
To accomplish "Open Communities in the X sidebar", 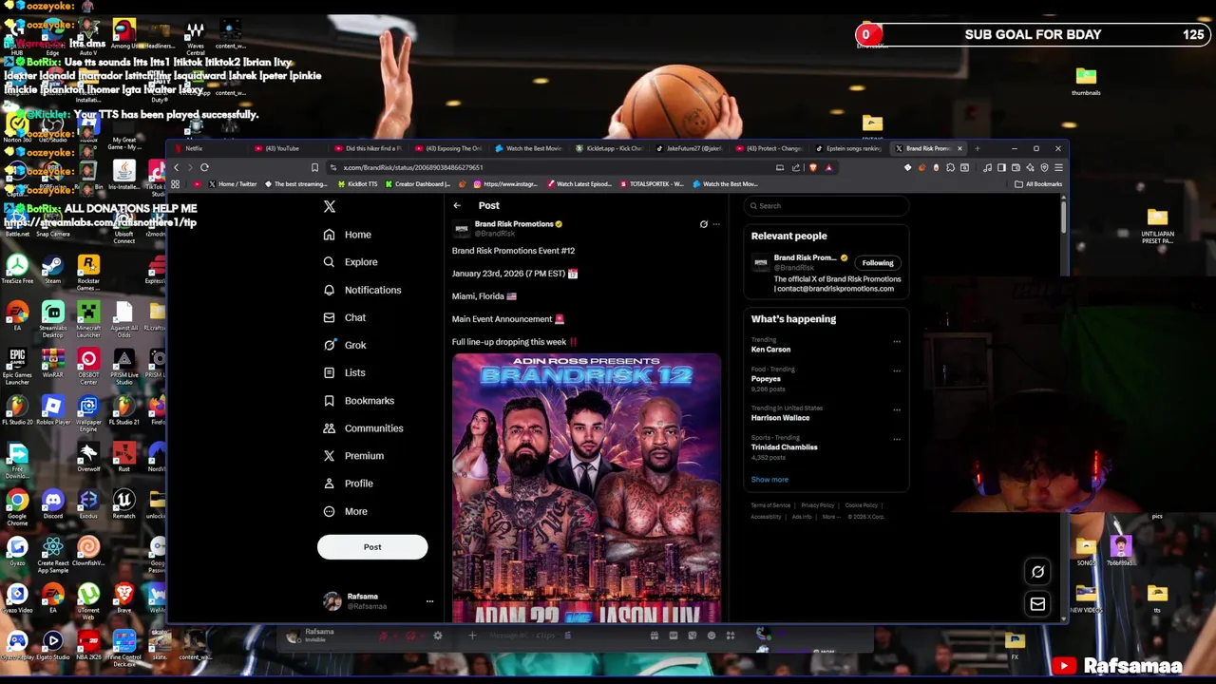I will [363, 427].
